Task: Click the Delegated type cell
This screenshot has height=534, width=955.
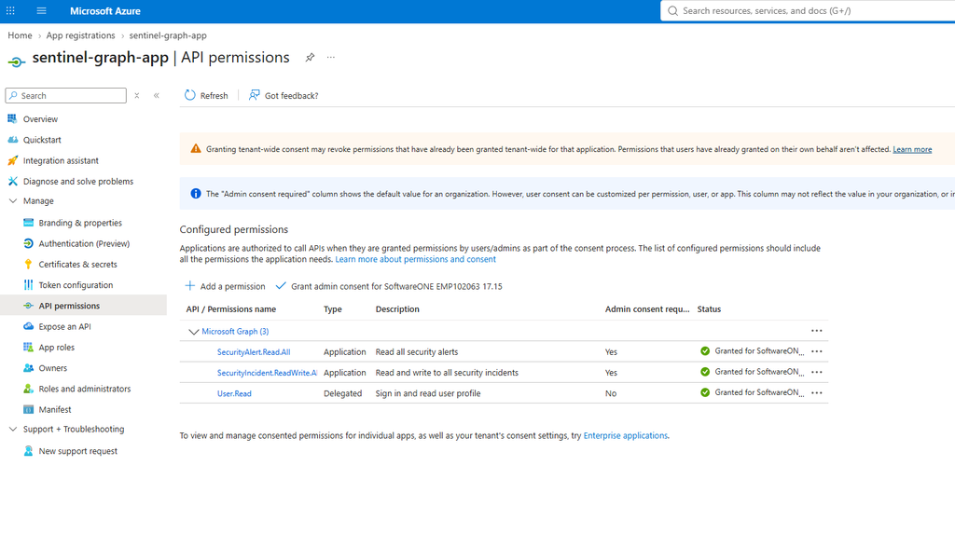Action: click(x=342, y=393)
